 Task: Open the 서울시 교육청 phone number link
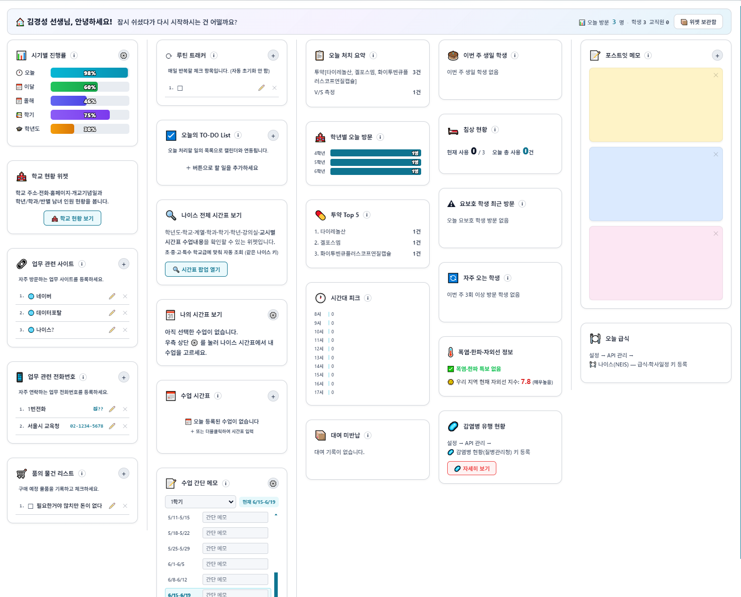(87, 426)
